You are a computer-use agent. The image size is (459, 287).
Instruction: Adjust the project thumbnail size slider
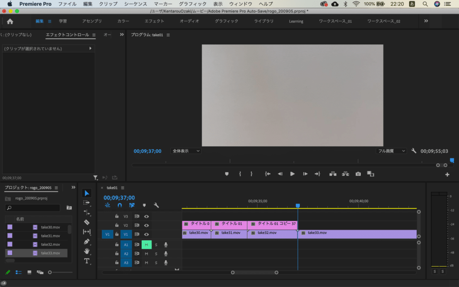point(50,272)
